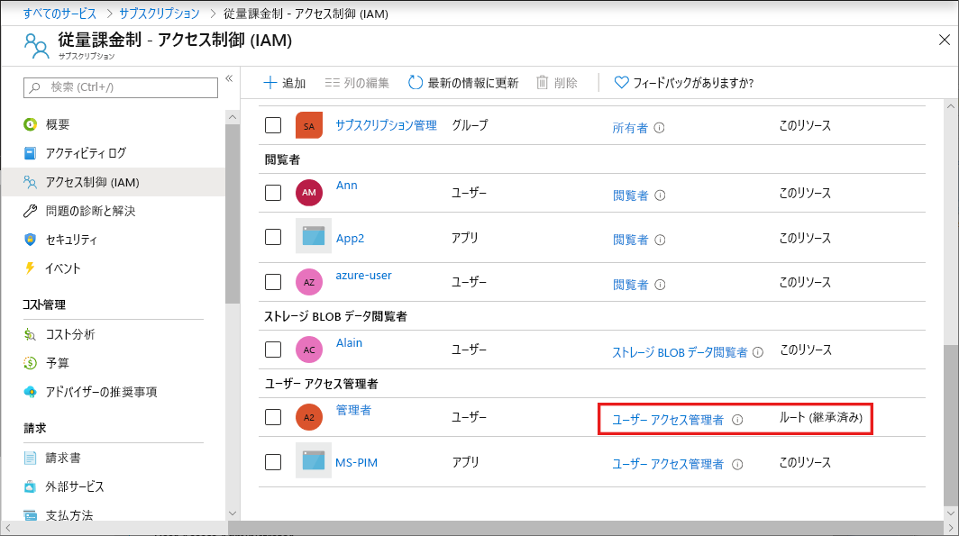Click info icon in Ann's row
Image resolution: width=959 pixels, height=536 pixels.
660,195
